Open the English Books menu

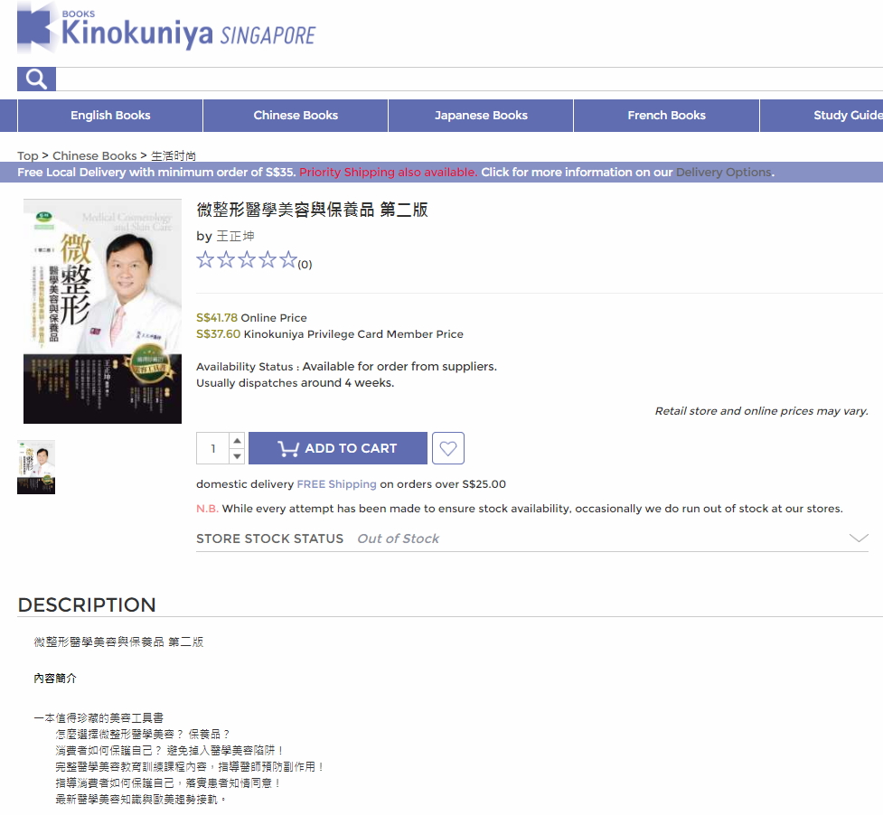110,116
